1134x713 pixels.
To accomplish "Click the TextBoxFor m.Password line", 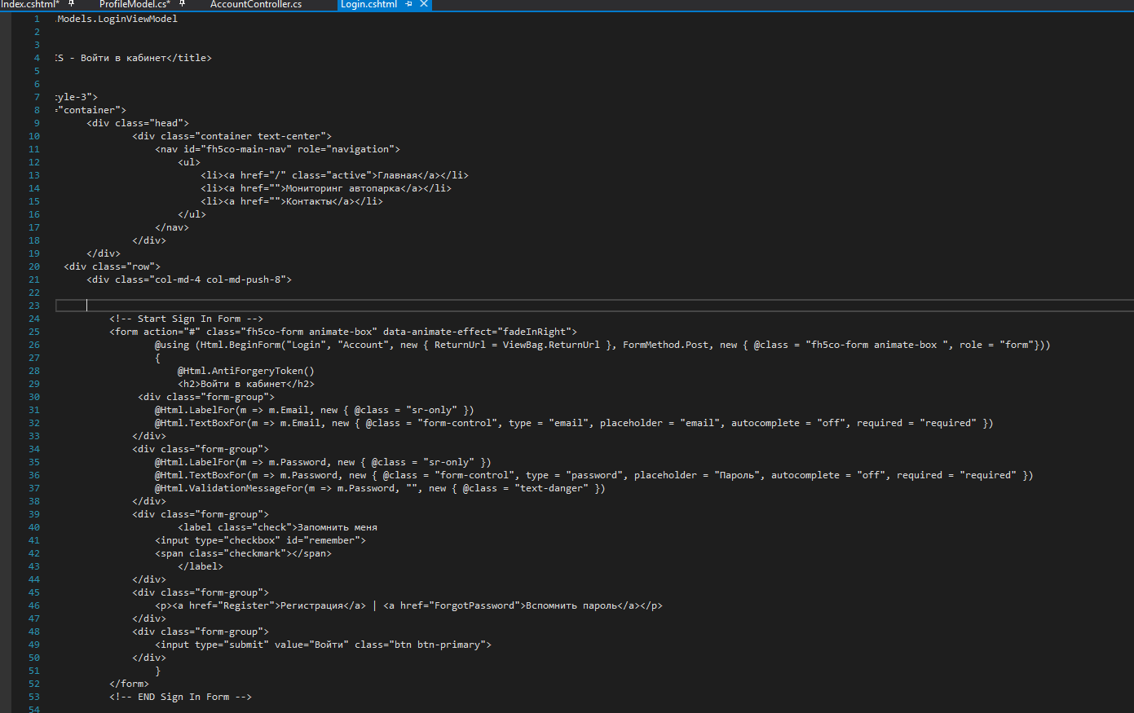I will coord(594,475).
